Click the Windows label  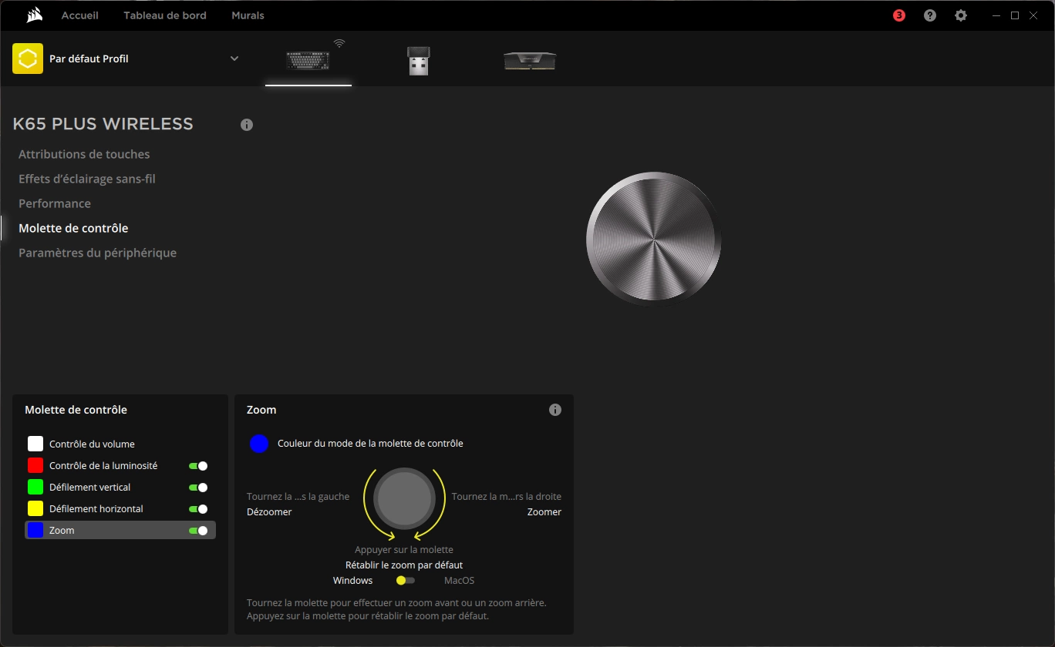pyautogui.click(x=353, y=581)
